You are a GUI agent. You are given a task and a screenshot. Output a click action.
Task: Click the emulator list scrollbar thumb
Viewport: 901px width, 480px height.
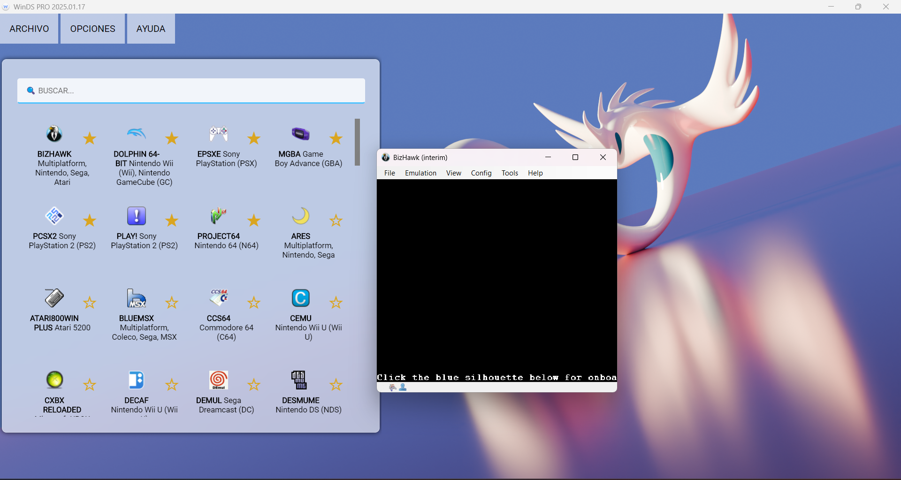tap(357, 142)
